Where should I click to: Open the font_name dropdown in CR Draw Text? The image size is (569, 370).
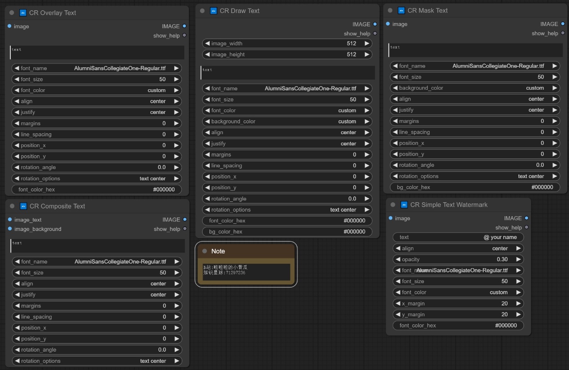(x=287, y=89)
